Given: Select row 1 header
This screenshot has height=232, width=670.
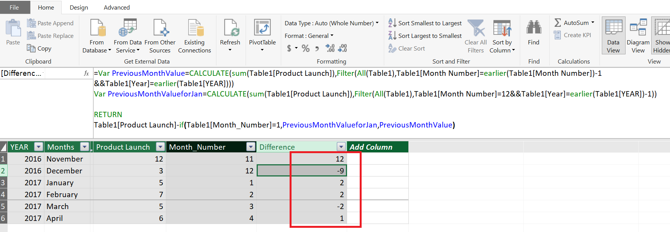Looking at the screenshot, I should [3, 159].
